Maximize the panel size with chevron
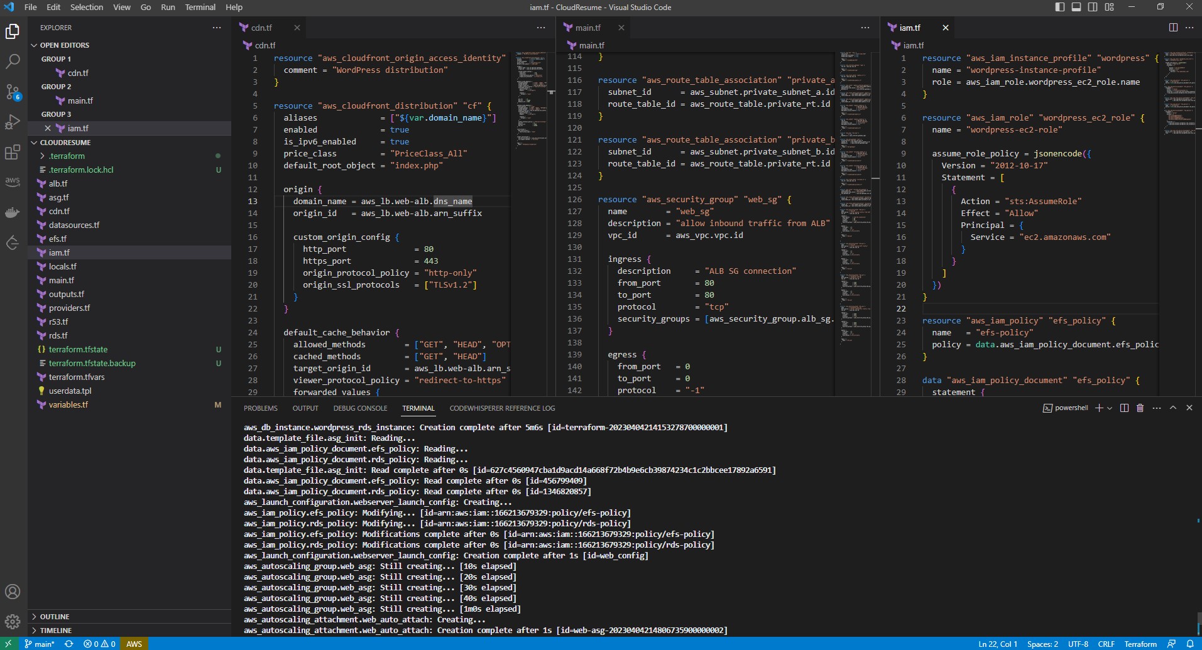Image resolution: width=1202 pixels, height=650 pixels. pyautogui.click(x=1172, y=408)
